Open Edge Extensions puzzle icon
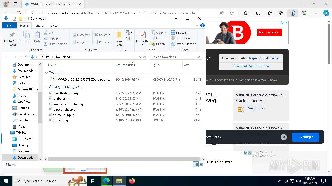 point(246,13)
